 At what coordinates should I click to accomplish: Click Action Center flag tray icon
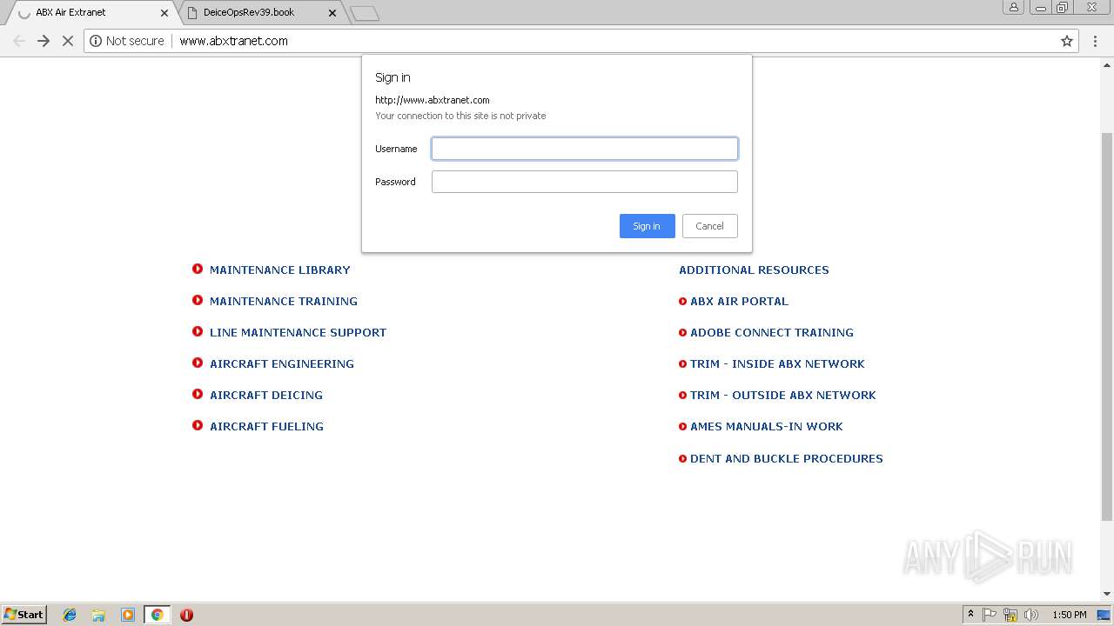pos(990,615)
